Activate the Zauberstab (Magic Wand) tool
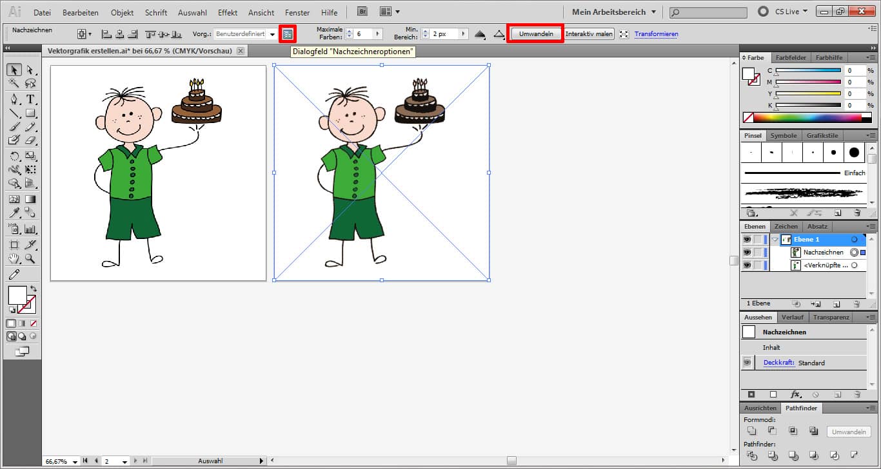This screenshot has height=469, width=881. (x=13, y=83)
